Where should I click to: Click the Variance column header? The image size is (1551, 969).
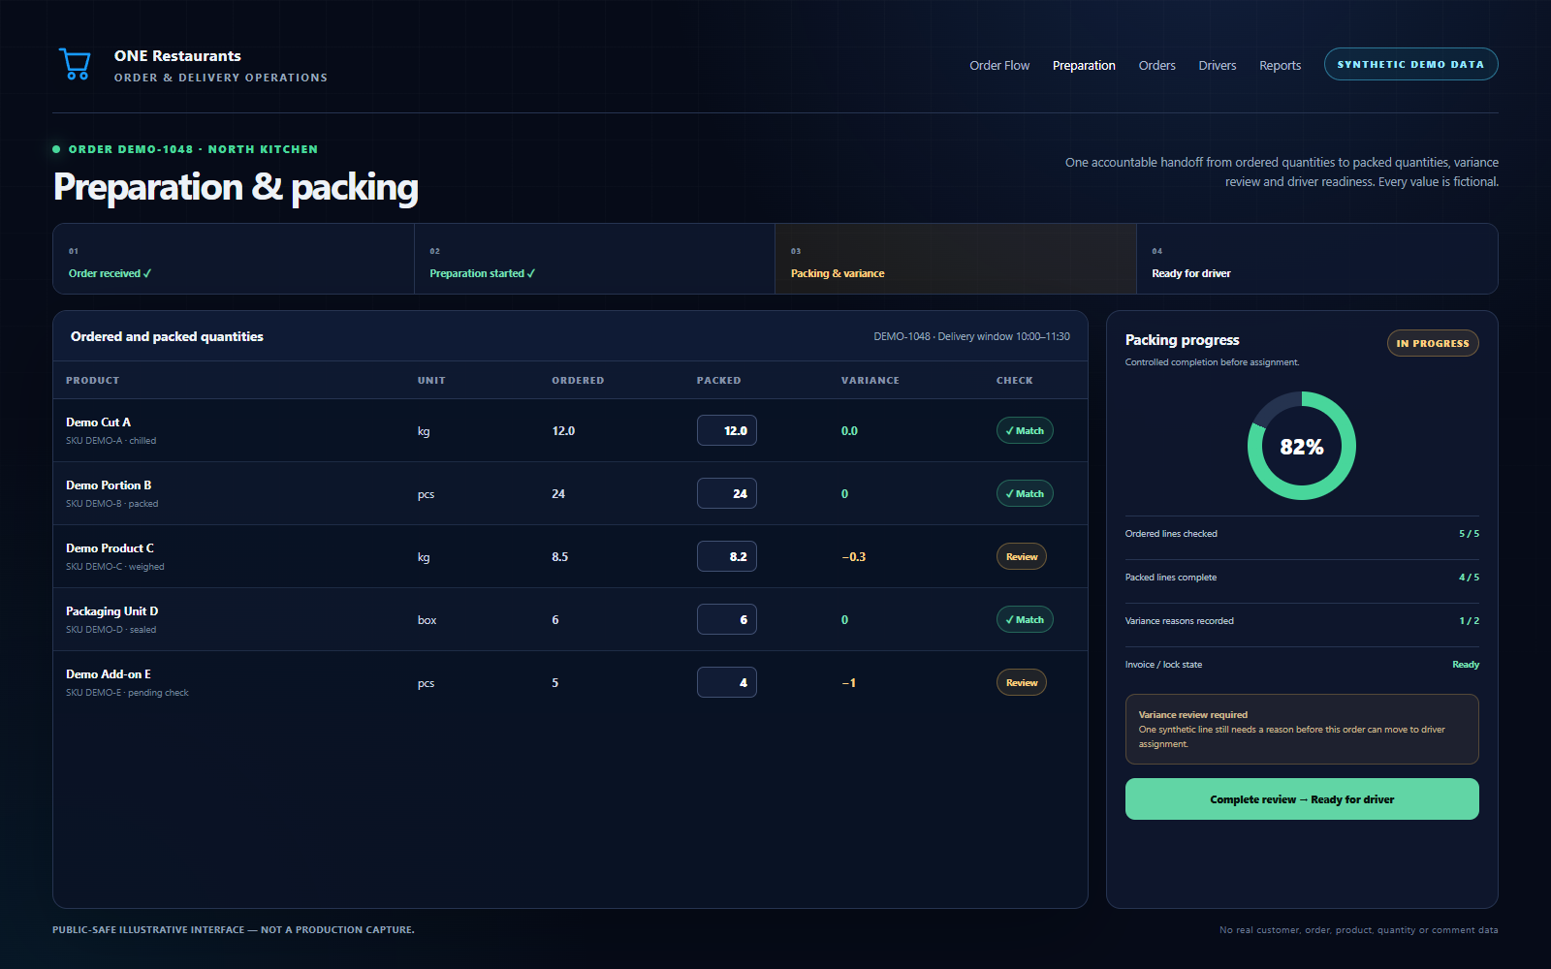[870, 381]
